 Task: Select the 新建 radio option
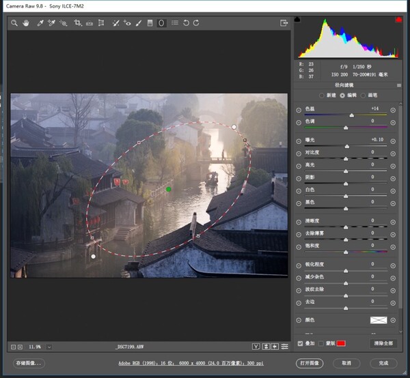tap(322, 96)
